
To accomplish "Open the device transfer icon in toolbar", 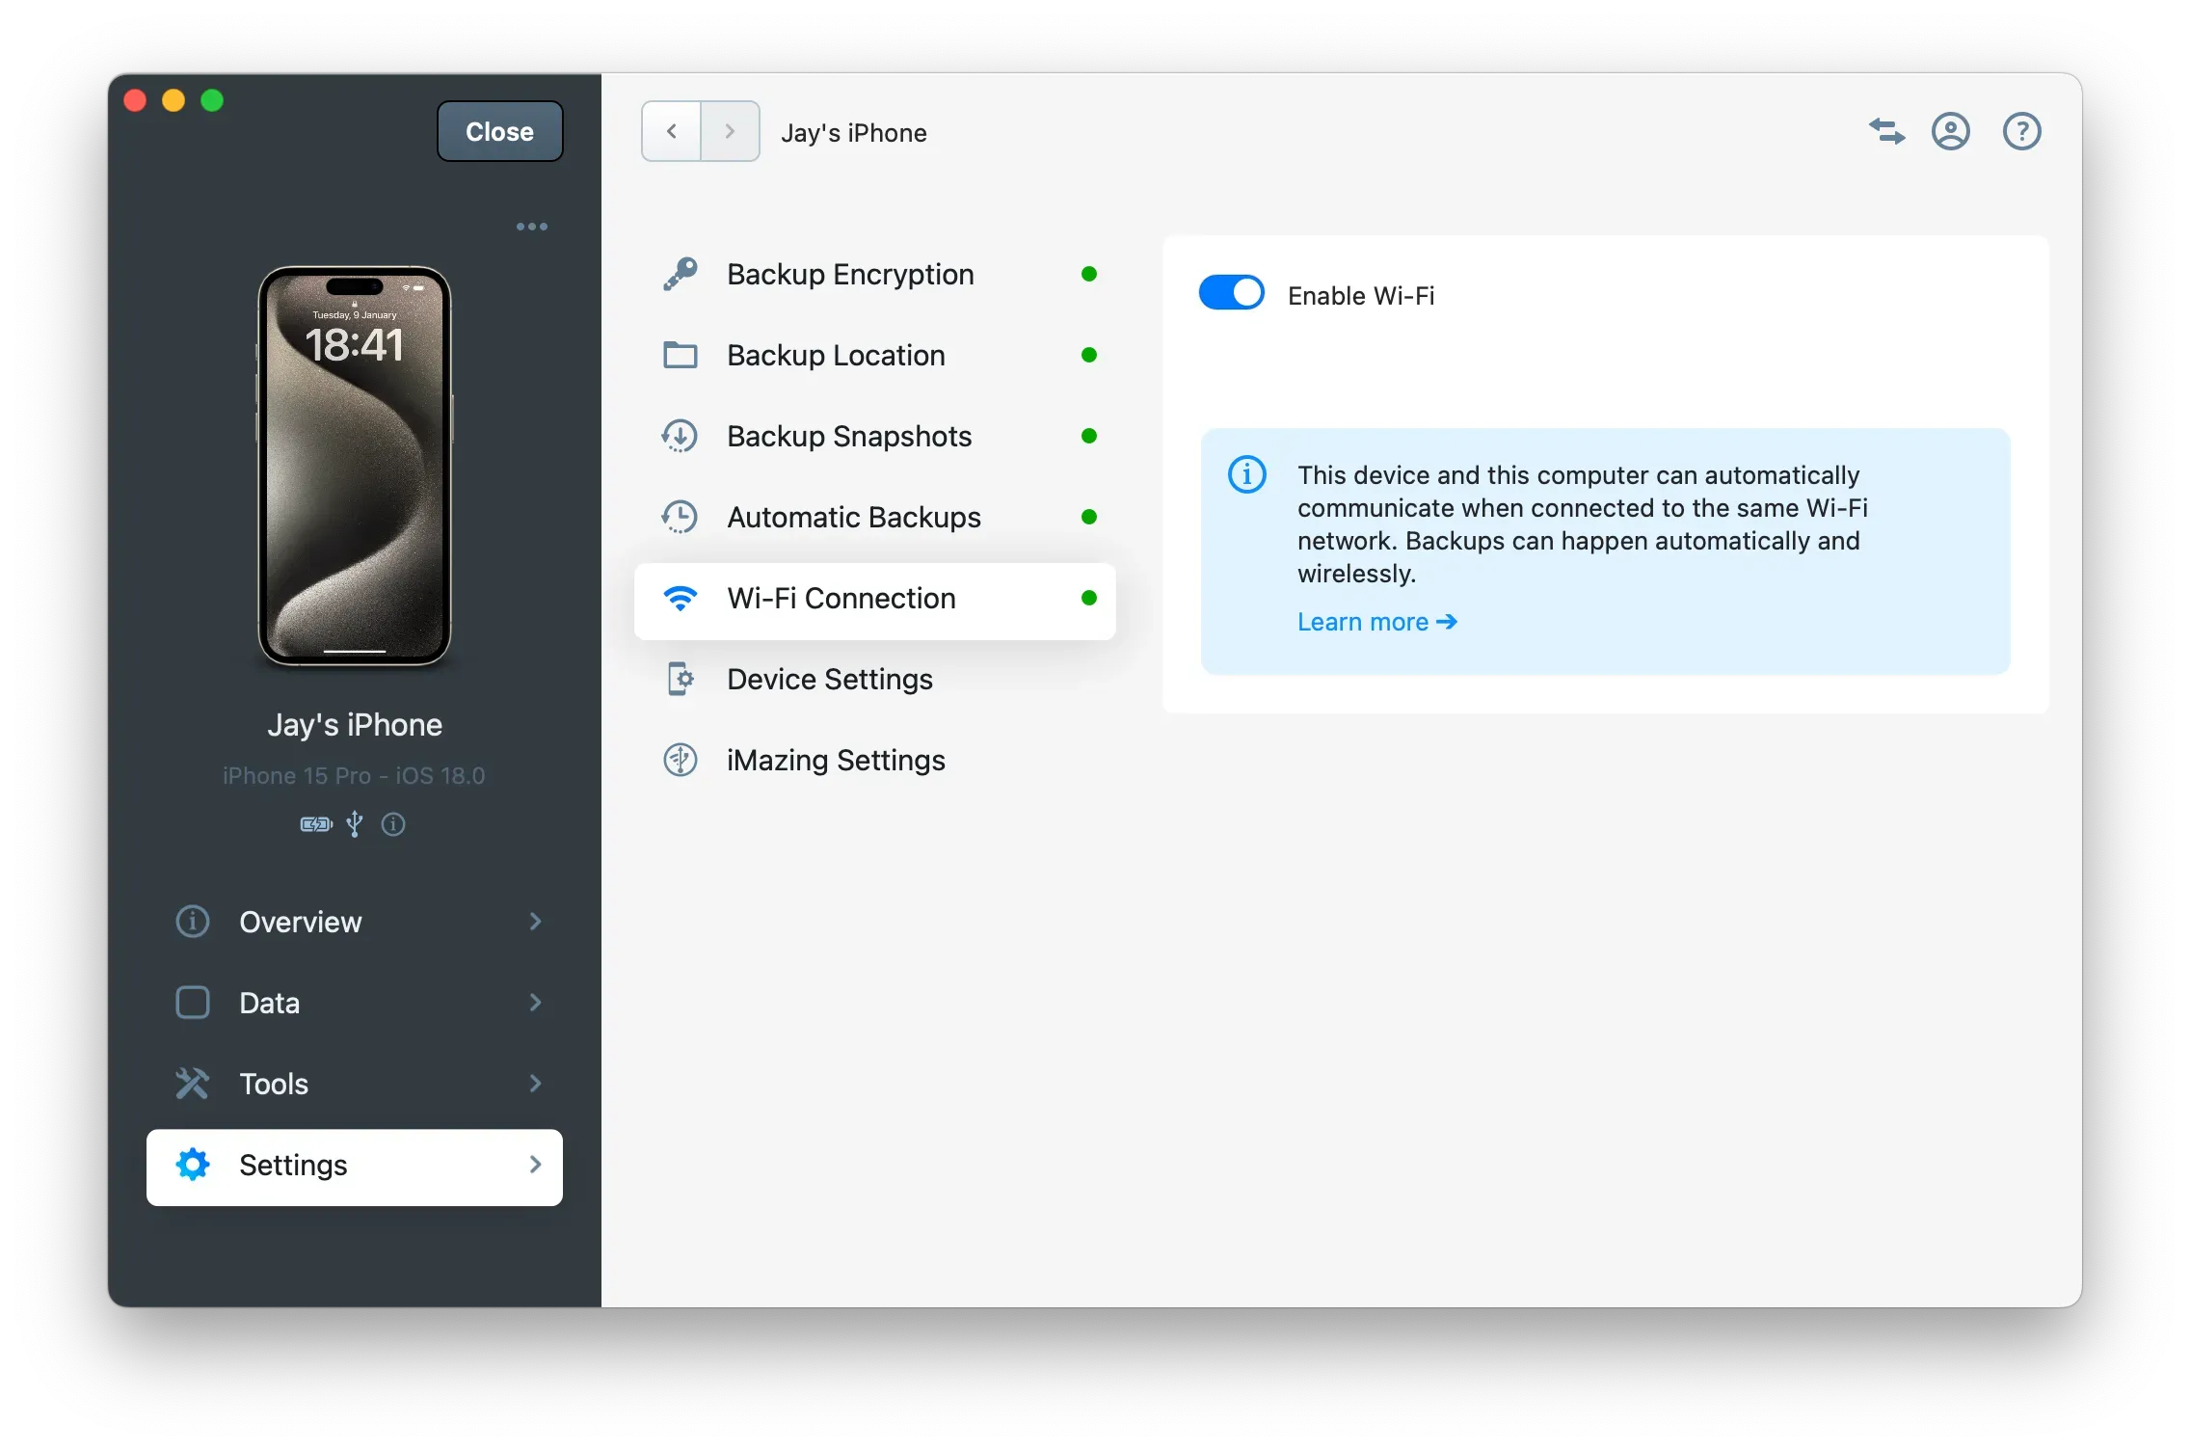I will tap(1886, 131).
